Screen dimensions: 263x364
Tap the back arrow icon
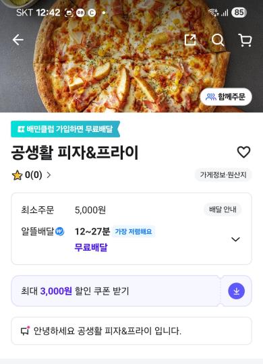(18, 40)
